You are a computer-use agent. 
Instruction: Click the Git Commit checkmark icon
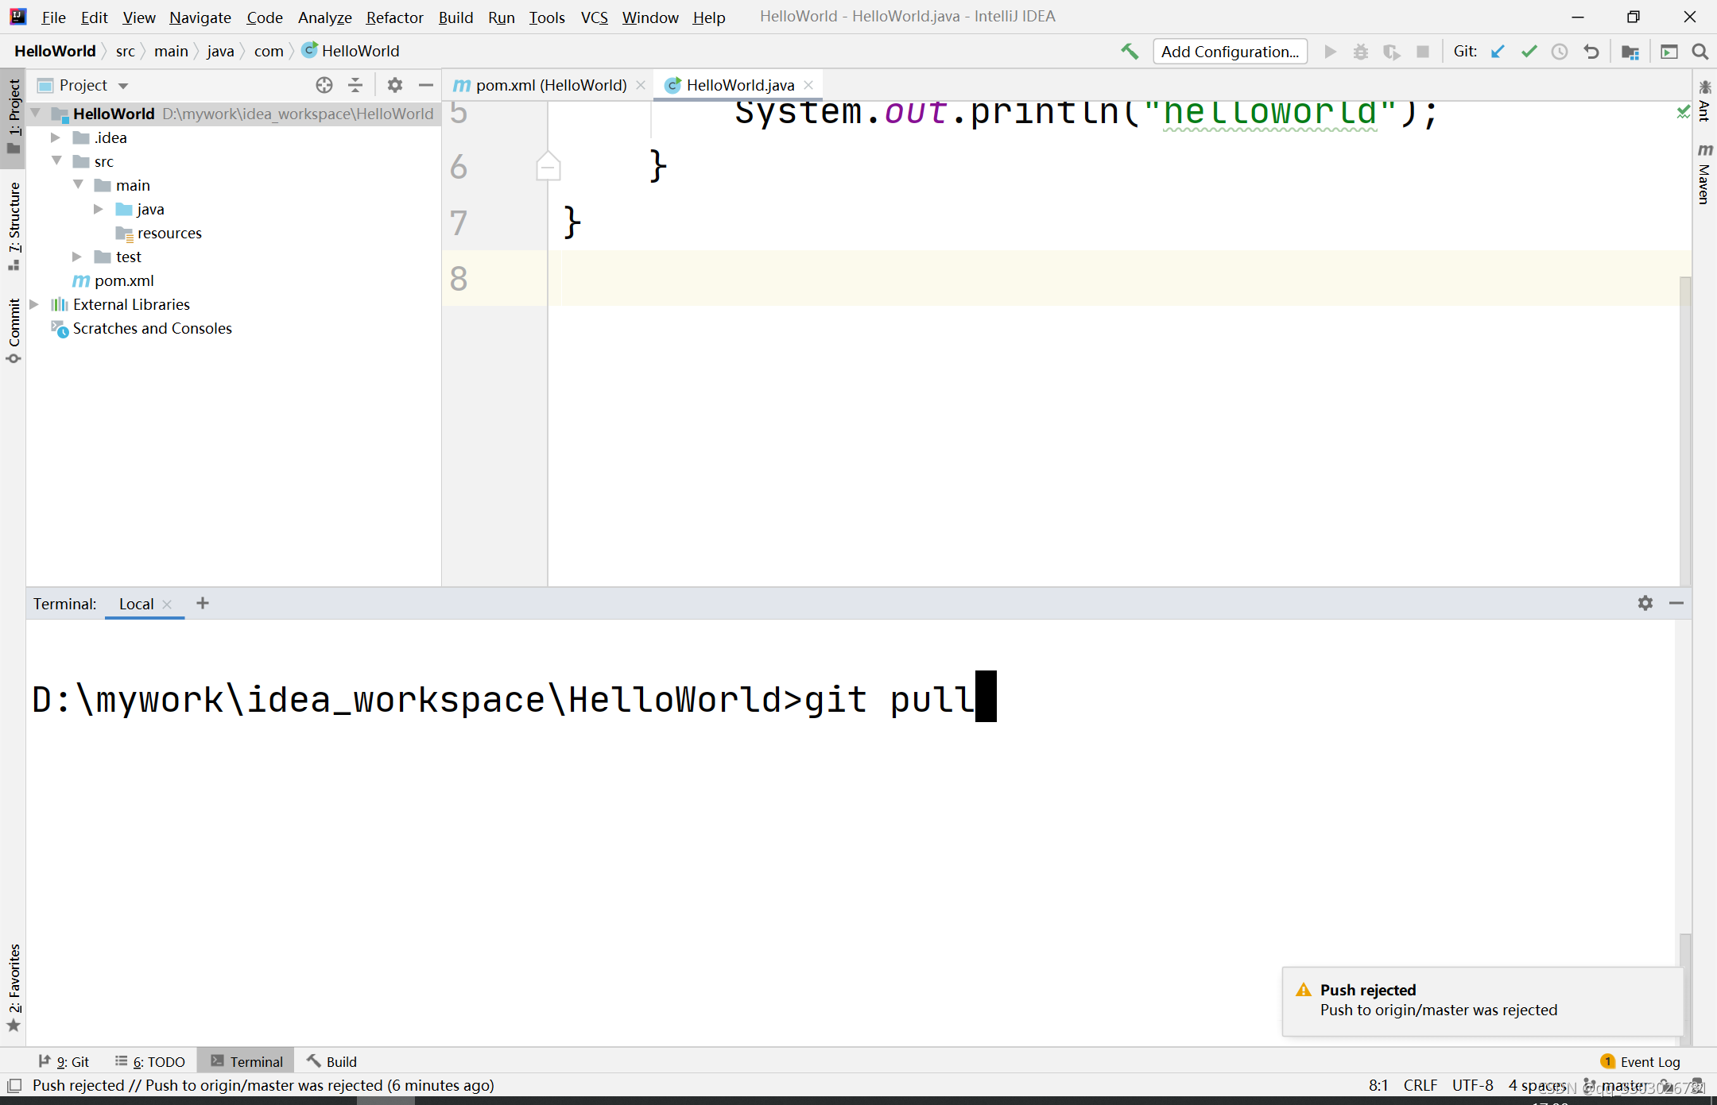[x=1529, y=52]
